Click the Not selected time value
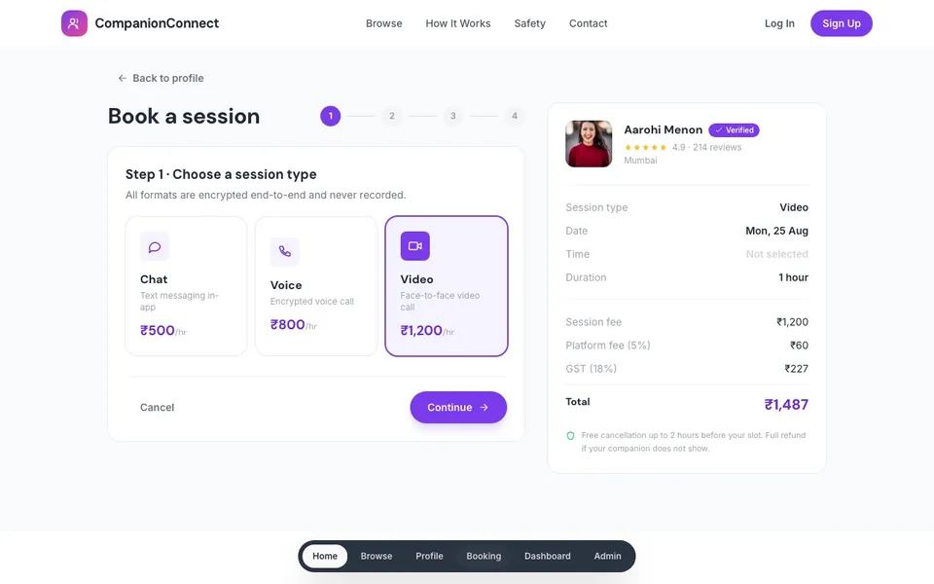This screenshot has height=584, width=934. coord(777,254)
